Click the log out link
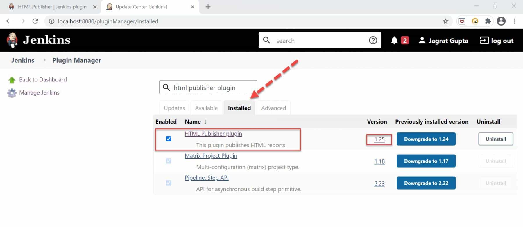 (x=502, y=41)
